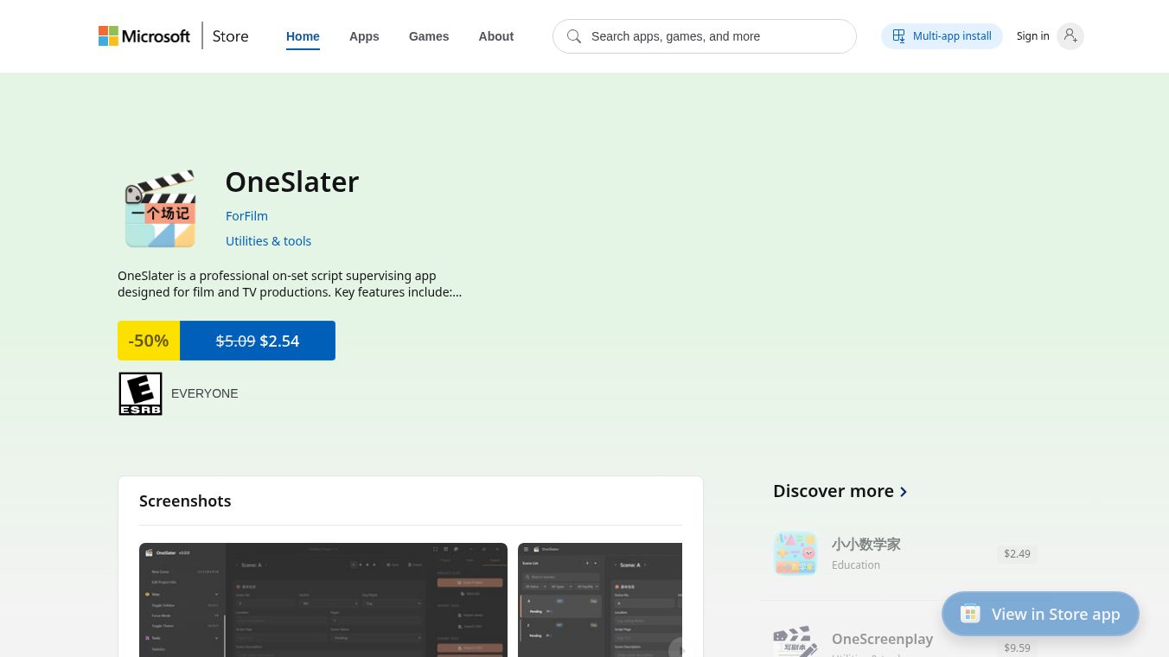The image size is (1169, 657).
Task: Expand the Discover more section
Action: pyautogui.click(x=840, y=491)
